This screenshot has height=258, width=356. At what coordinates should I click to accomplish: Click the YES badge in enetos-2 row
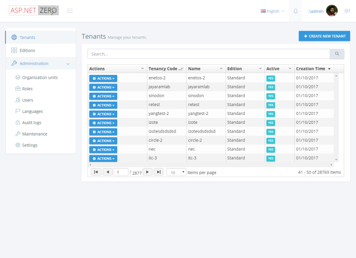coord(270,78)
